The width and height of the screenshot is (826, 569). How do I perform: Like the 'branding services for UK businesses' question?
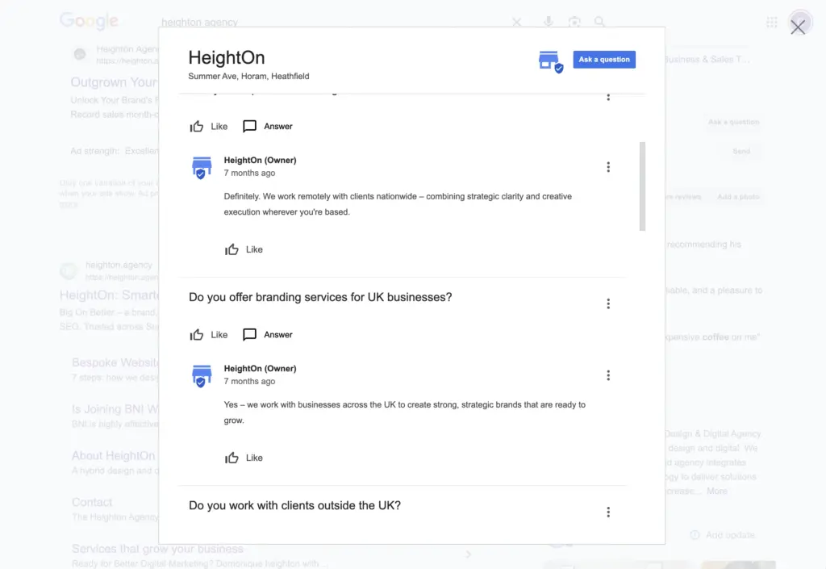click(209, 335)
